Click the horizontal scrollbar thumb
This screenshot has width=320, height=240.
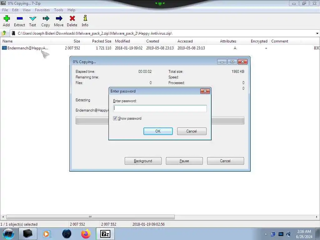[90, 217]
